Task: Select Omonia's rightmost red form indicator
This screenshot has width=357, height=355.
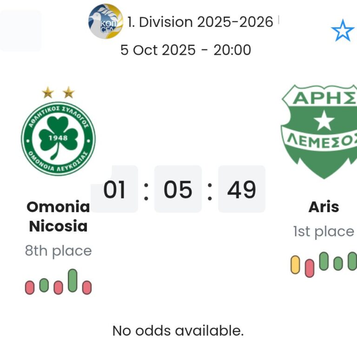Action: [87, 288]
